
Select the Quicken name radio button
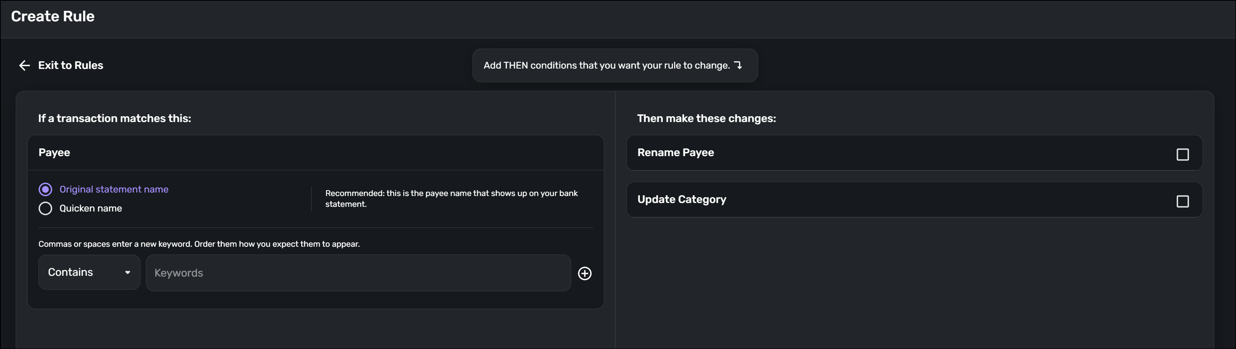tap(45, 209)
